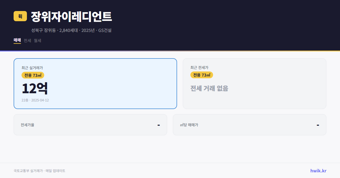Click the 성북구 장위동 location text

[44, 30]
